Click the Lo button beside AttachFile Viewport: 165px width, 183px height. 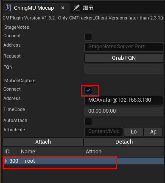coord(134,132)
